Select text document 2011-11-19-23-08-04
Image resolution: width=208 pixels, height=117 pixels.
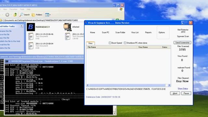pos(41,45)
